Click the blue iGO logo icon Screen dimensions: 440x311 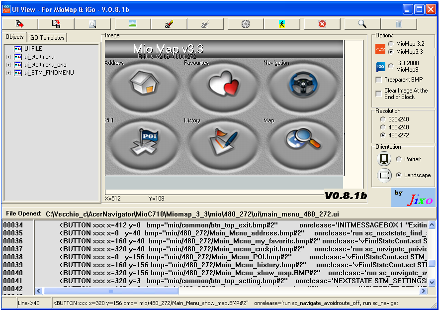coord(380,67)
